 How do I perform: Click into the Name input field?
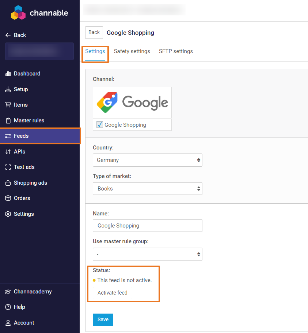coord(148,226)
